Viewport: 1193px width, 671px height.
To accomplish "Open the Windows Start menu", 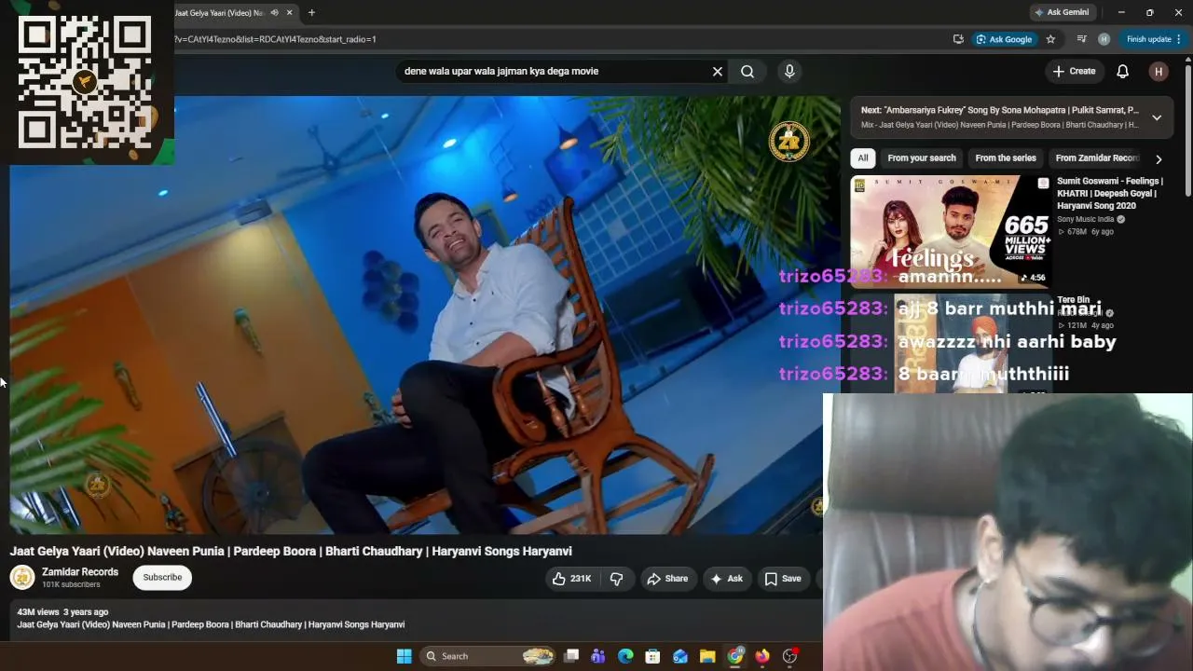I will (x=404, y=656).
